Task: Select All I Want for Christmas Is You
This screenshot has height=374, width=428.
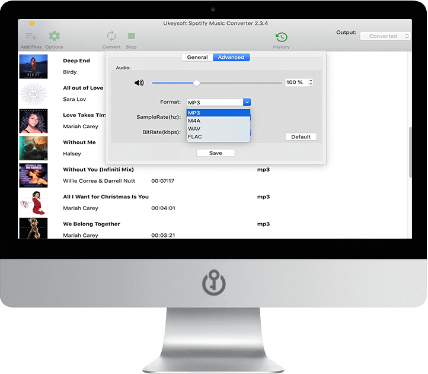Action: coord(106,197)
